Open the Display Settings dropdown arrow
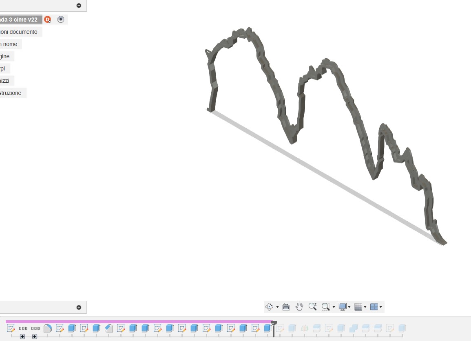471x341 pixels. tap(349, 307)
